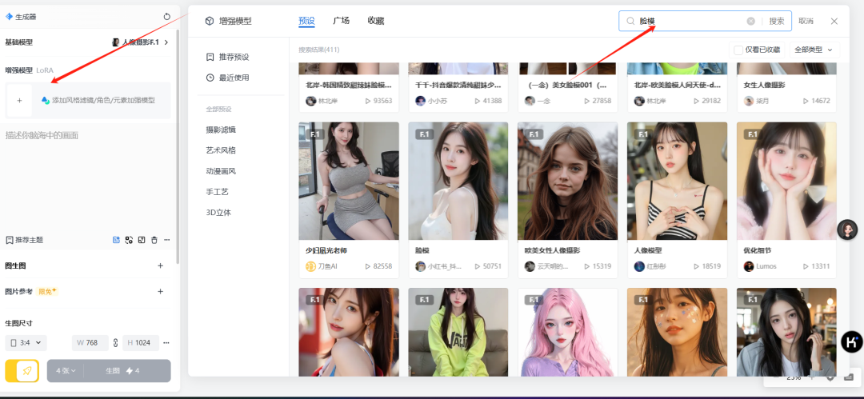Click the plus icon next to 图生图
Screen dimensions: 864x399
160,266
